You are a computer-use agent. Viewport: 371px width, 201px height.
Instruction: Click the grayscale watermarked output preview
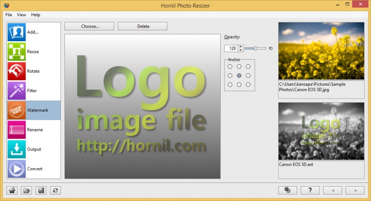[x=321, y=131]
